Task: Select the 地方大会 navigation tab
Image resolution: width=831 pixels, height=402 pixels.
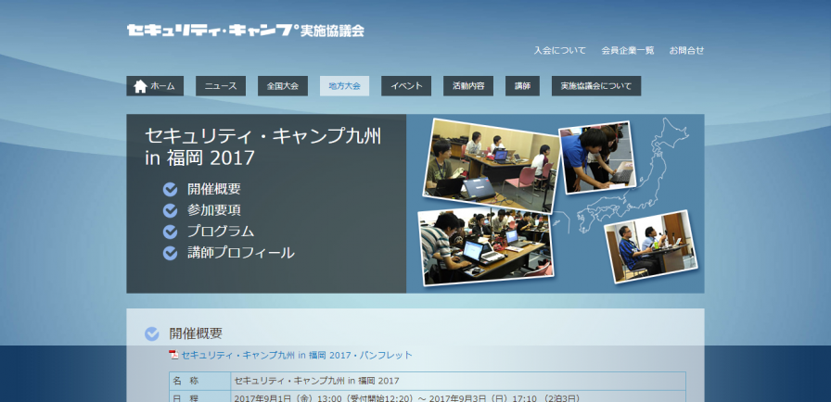Action: 344,86
